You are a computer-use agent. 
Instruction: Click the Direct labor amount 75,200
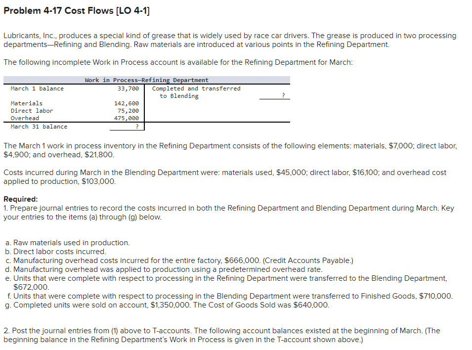click(128, 111)
